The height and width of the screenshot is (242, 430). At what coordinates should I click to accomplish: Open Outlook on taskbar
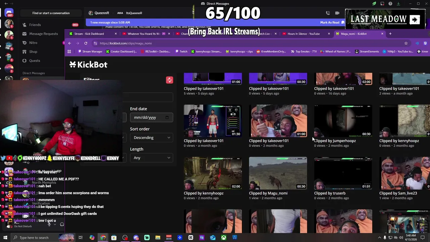click(x=213, y=238)
